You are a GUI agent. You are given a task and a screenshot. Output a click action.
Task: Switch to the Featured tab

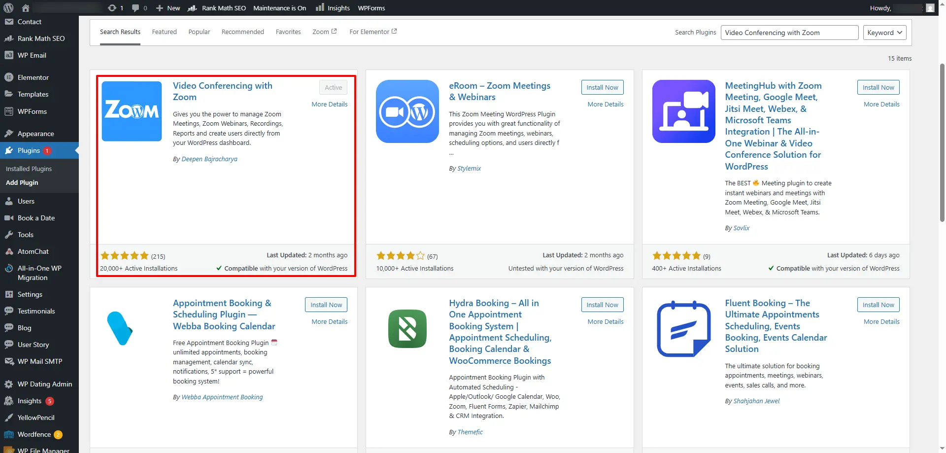[x=164, y=32]
